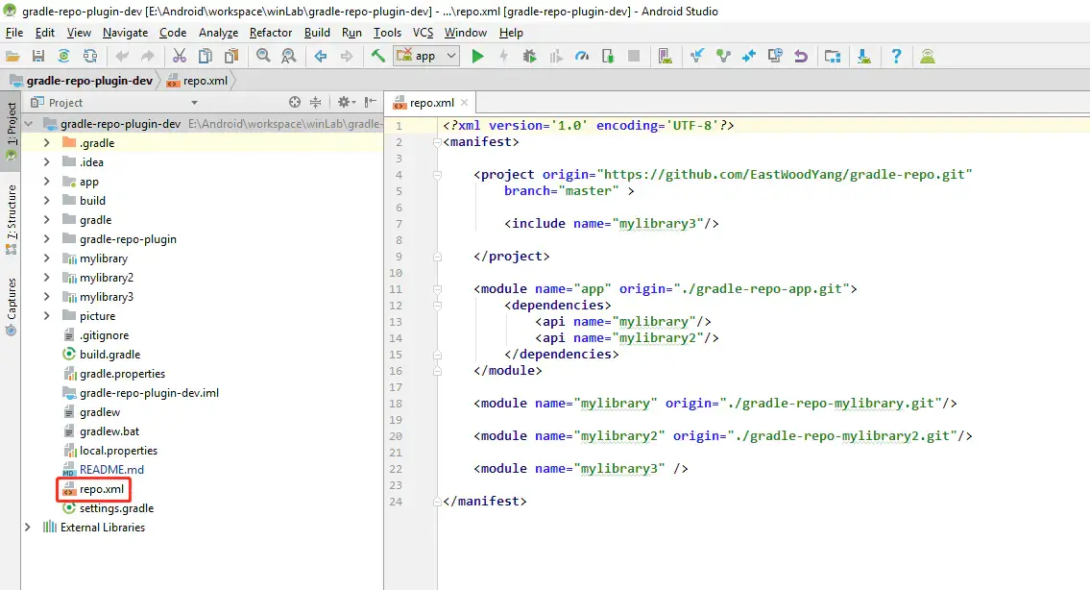Viewport: 1090px width, 590px height.
Task: Open the AVD Manager icon
Action: (x=666, y=57)
